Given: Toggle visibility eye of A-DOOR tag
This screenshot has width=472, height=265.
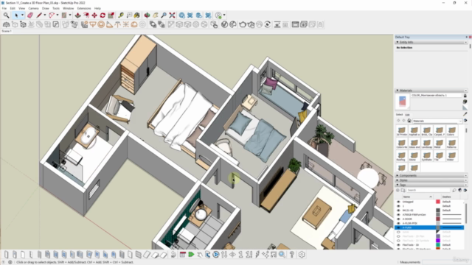Looking at the screenshot, I should coord(398,219).
